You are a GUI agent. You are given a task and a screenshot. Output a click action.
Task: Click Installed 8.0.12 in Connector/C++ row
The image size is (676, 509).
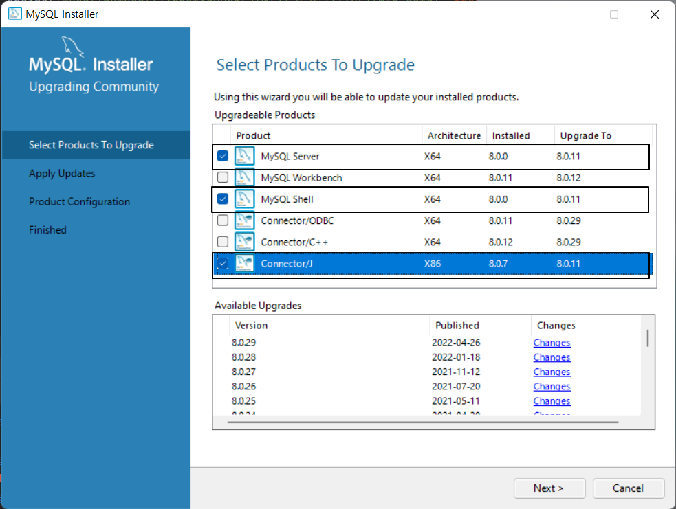tap(501, 242)
